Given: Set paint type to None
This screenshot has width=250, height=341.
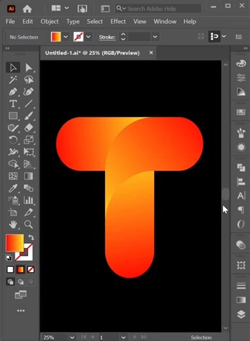Looking at the screenshot, I should click(31, 270).
